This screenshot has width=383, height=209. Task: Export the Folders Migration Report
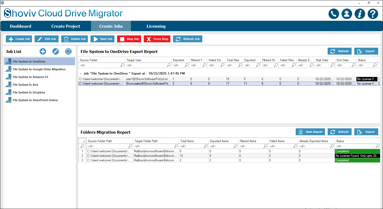[x=366, y=132]
